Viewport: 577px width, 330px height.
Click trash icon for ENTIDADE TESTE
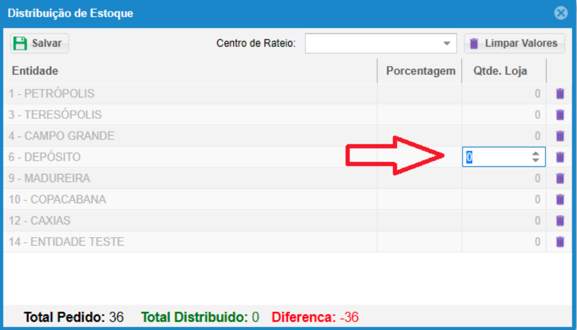click(x=560, y=242)
